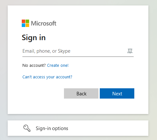157x140 pixels.
Task: Click the No account? text
Action: click(34, 65)
